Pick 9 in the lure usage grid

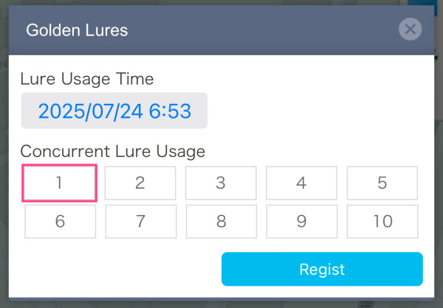[301, 221]
